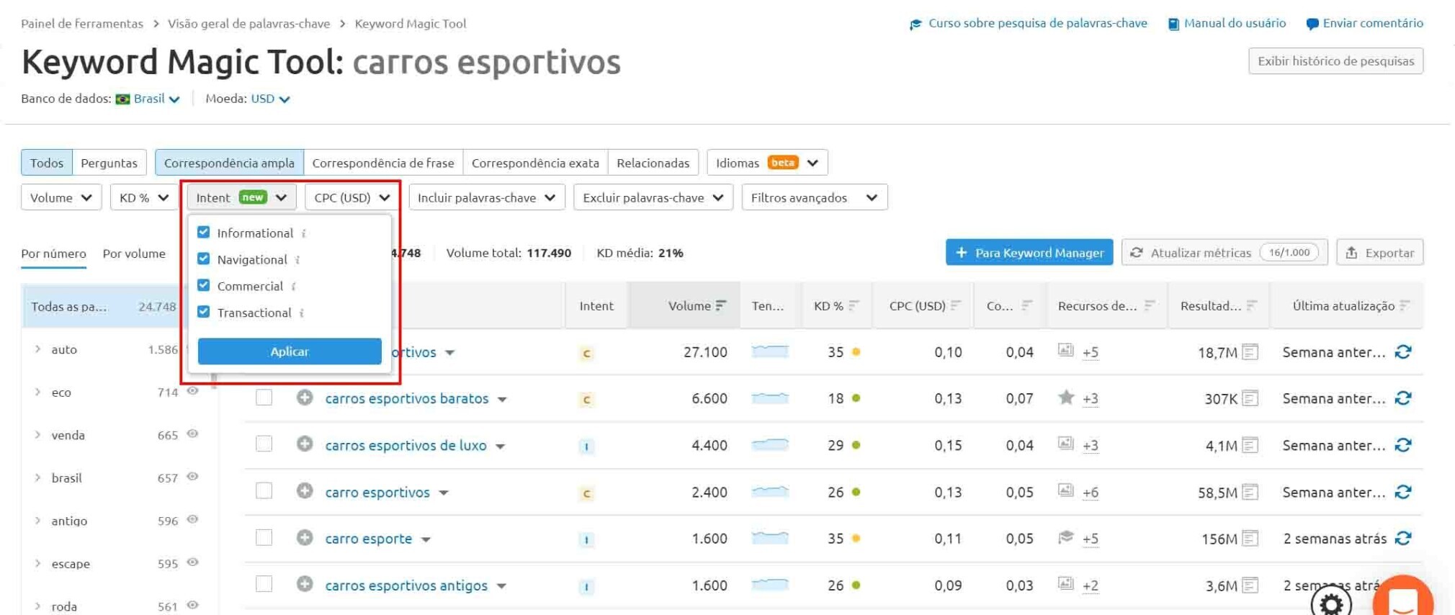This screenshot has width=1455, height=615.
Task: Open Filtros avançados dropdown
Action: (815, 197)
